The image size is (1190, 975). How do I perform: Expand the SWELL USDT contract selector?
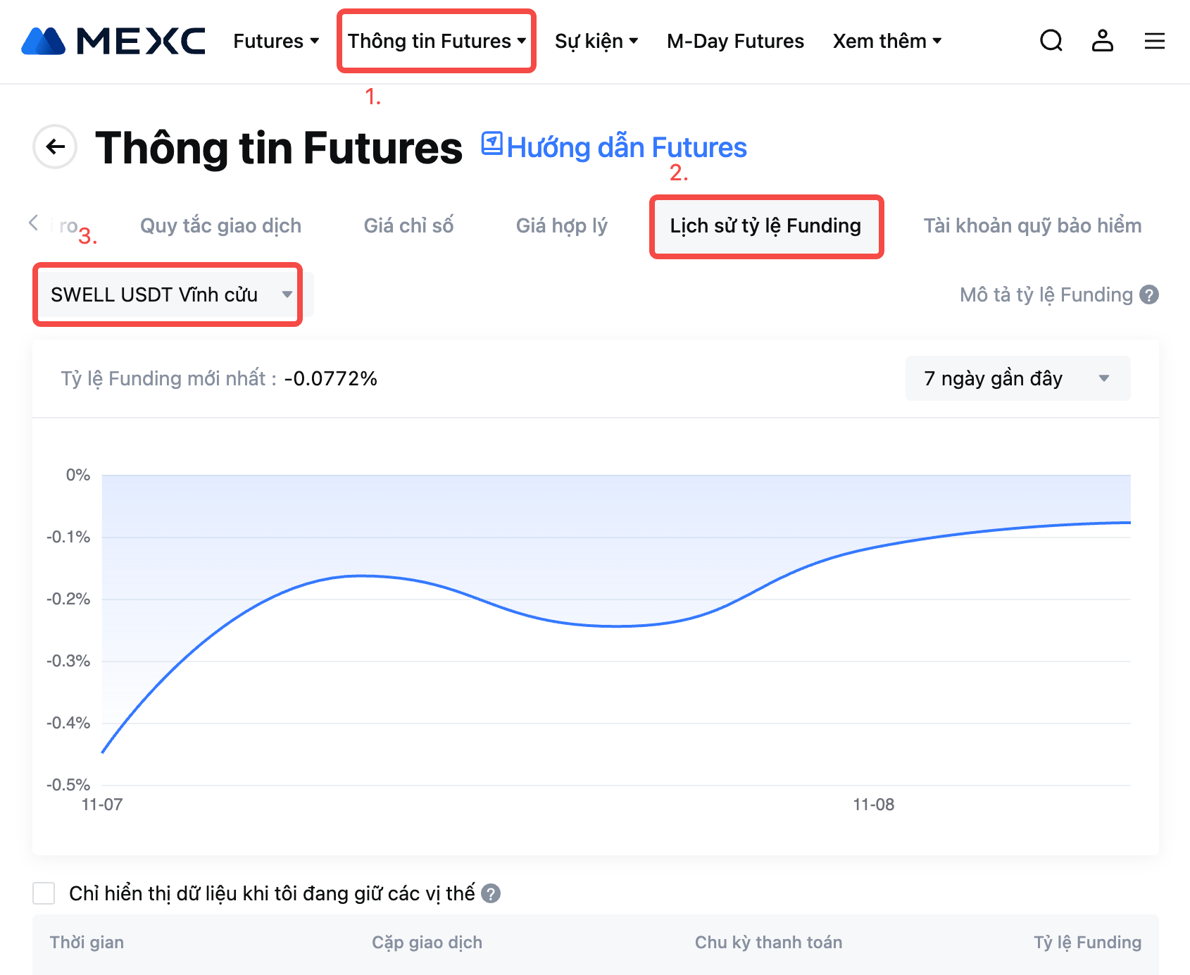pos(168,294)
